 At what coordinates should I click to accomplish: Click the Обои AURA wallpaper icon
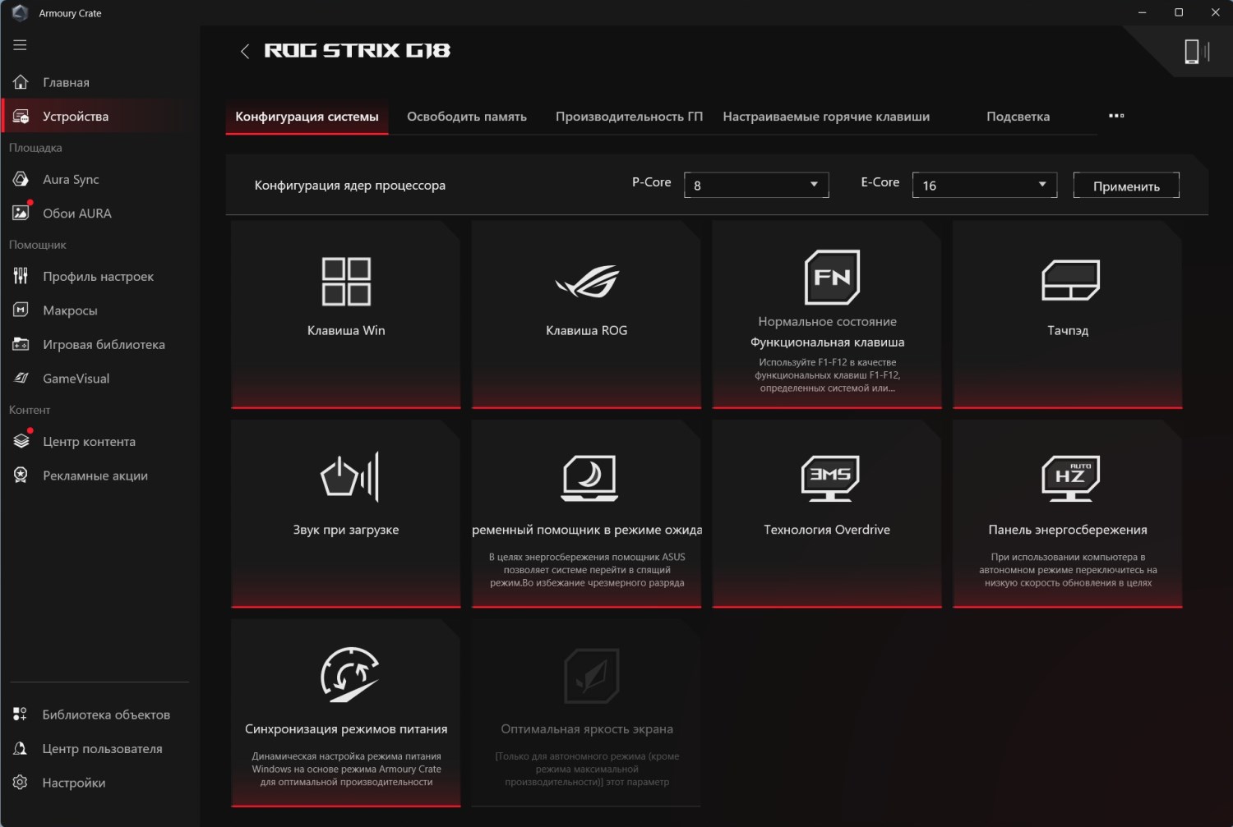(21, 213)
